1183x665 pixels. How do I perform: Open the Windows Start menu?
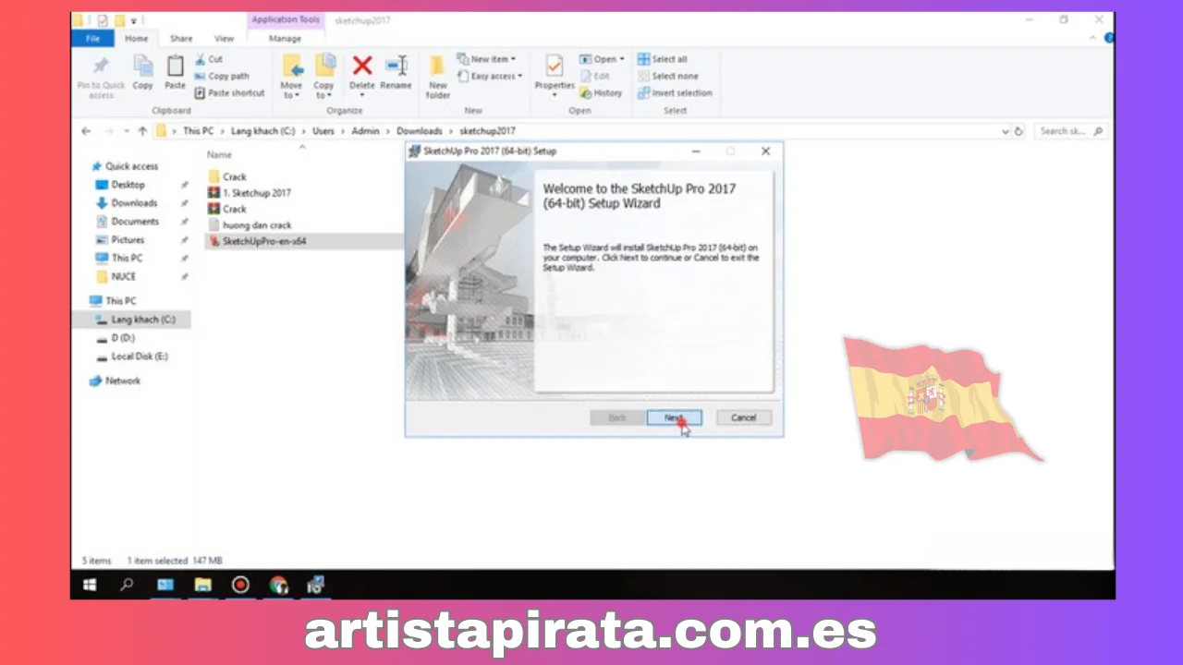(x=90, y=585)
